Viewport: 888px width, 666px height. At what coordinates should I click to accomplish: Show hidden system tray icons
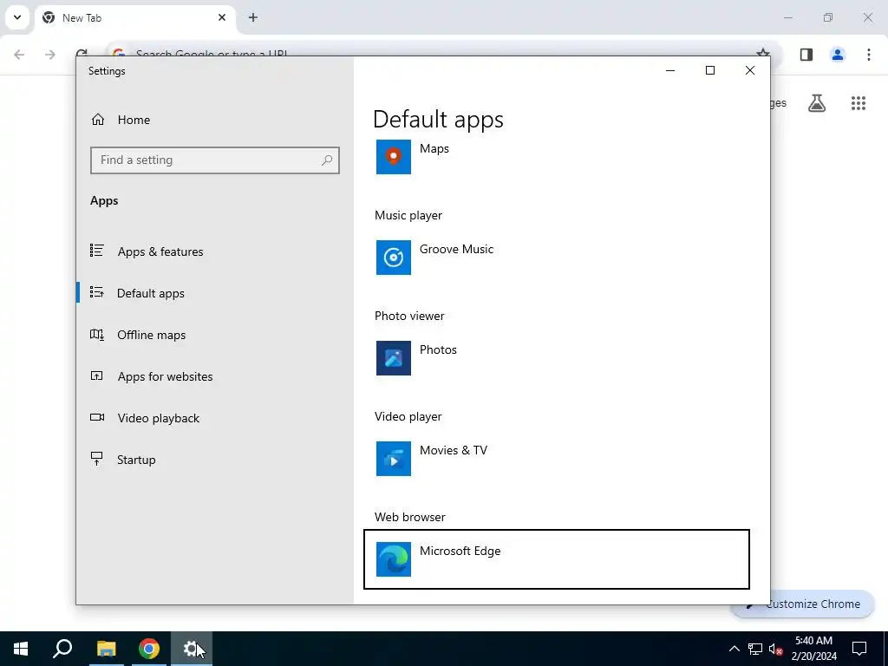tap(734, 649)
